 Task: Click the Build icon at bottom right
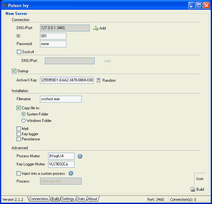192,189
